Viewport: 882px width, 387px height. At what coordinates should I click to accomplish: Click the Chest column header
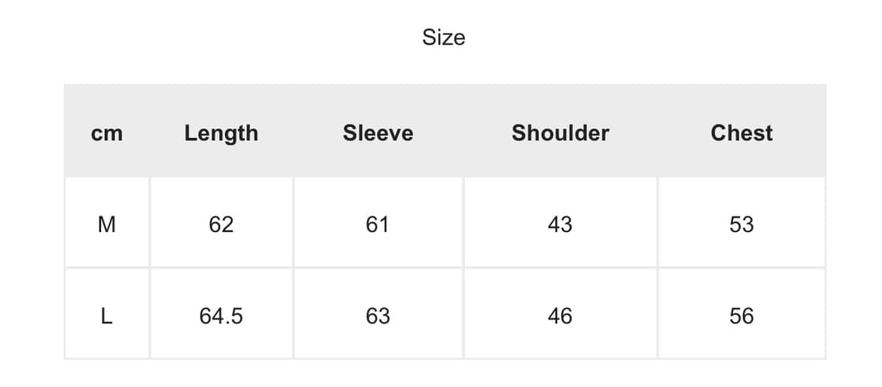pos(741,134)
